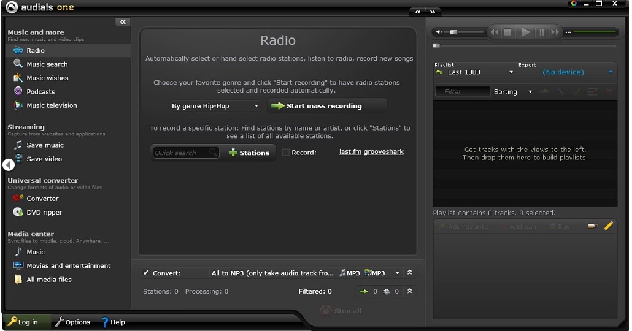The image size is (632, 331).
Task: Click the three-dots player options icon
Action: [568, 32]
